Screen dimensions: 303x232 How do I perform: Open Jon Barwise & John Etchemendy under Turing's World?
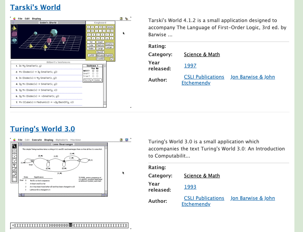point(253,198)
